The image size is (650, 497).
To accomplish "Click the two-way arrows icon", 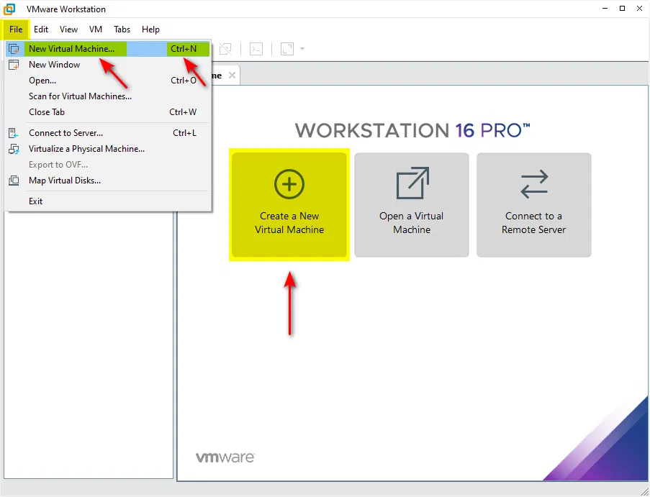I will coord(534,184).
